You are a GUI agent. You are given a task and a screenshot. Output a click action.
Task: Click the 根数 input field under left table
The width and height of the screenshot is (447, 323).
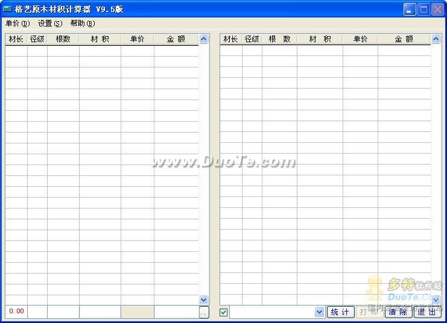coord(63,312)
